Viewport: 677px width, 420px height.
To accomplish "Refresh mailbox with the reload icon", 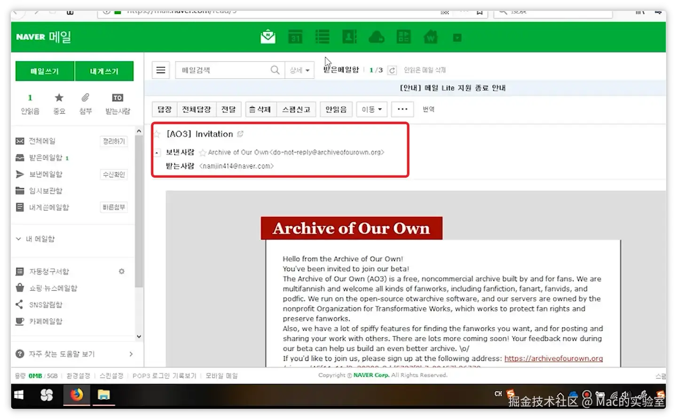I will (392, 70).
